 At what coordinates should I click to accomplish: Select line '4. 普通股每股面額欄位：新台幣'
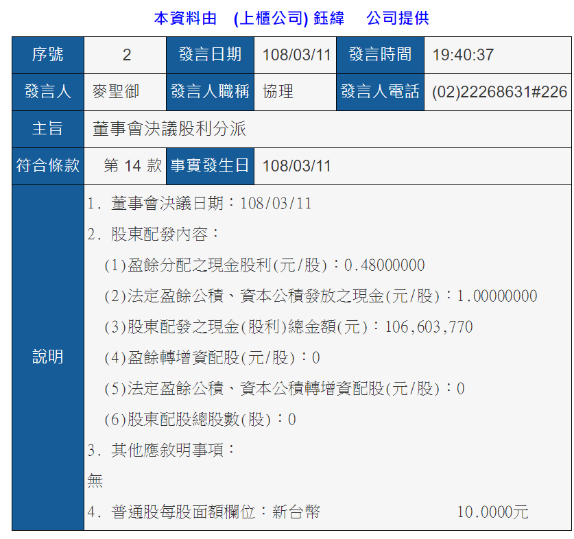click(204, 512)
